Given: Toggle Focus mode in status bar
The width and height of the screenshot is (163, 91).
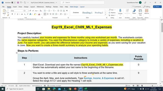Looking at the screenshot, I should tap(128, 86).
